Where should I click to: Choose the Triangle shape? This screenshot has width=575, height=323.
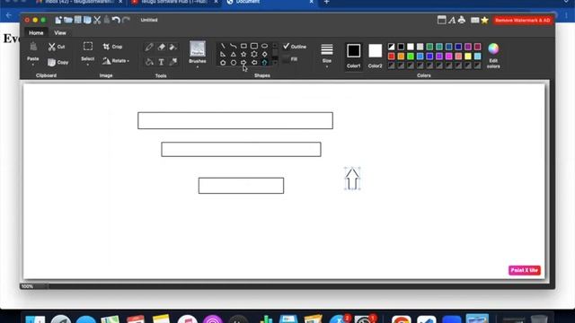point(234,54)
